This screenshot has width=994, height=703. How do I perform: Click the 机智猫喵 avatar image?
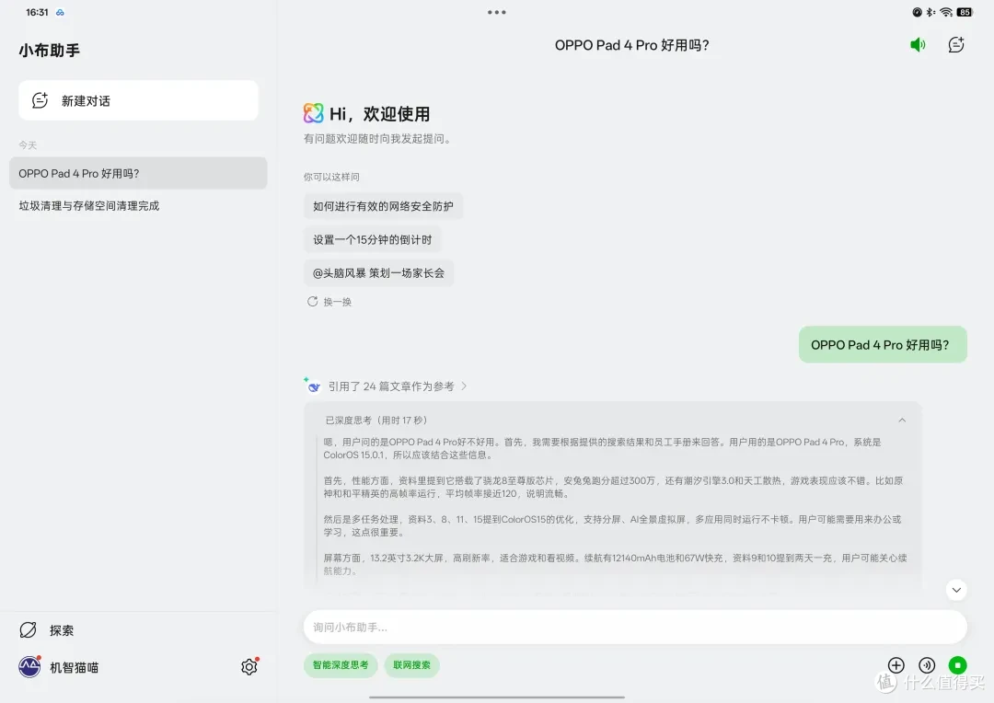(29, 667)
